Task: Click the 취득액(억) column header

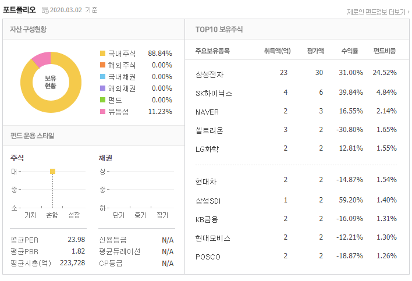Action: (277, 51)
